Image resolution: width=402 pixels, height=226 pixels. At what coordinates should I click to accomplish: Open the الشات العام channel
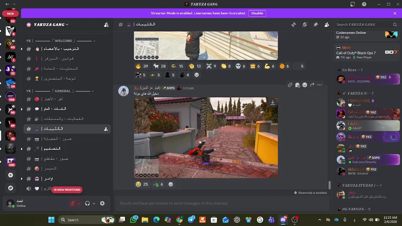coord(67,109)
